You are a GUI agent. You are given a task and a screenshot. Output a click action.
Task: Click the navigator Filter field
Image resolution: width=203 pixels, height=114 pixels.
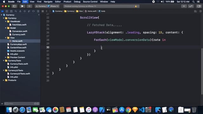point(19,104)
